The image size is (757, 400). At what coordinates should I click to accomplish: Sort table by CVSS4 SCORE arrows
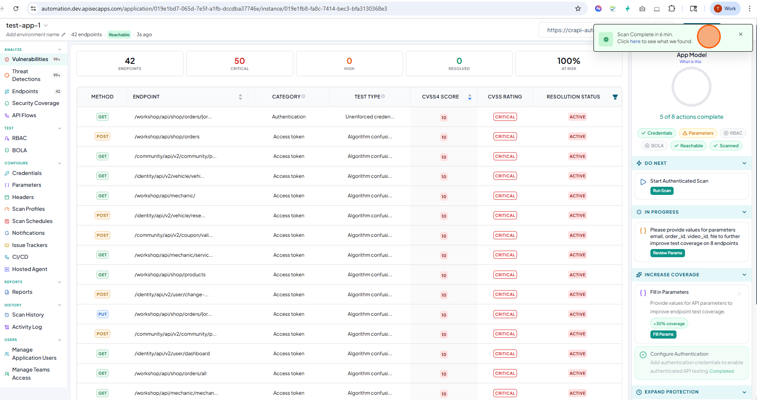470,97
